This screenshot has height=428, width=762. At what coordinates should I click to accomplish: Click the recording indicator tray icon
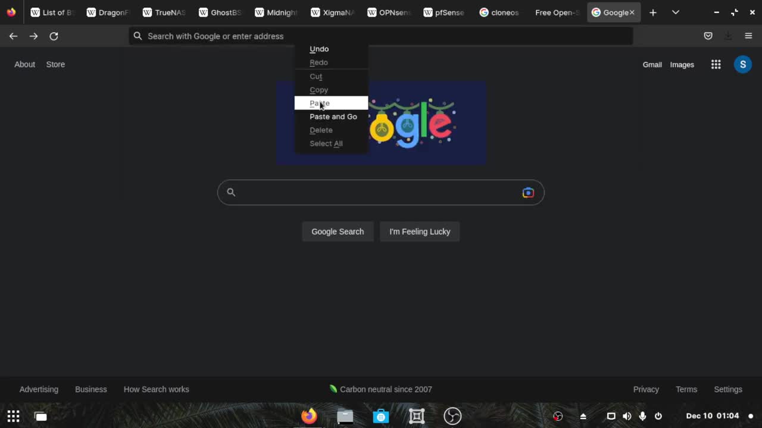558,416
